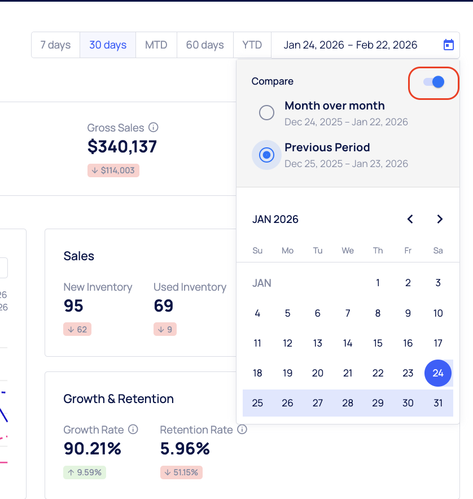Click the calendar icon in date field

point(449,45)
